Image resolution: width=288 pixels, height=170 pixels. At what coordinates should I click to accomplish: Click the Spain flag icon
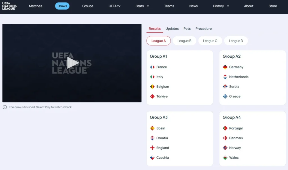tap(152, 128)
